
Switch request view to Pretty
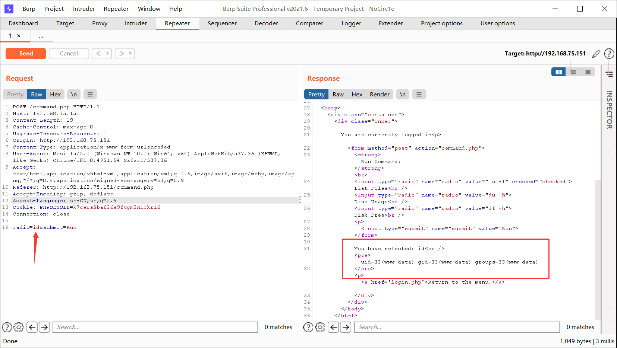15,95
